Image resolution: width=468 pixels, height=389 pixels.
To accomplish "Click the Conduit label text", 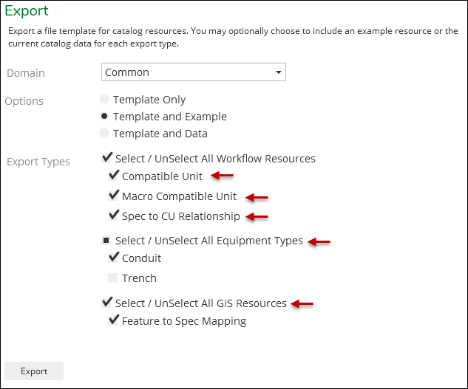I will pyautogui.click(x=141, y=258).
